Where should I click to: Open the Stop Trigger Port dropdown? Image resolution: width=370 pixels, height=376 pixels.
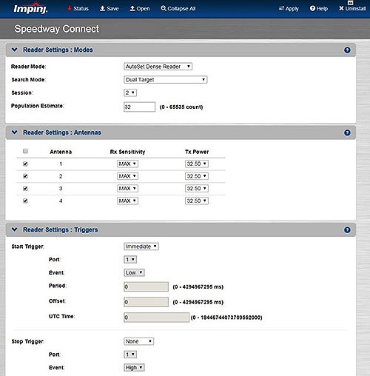pos(130,355)
